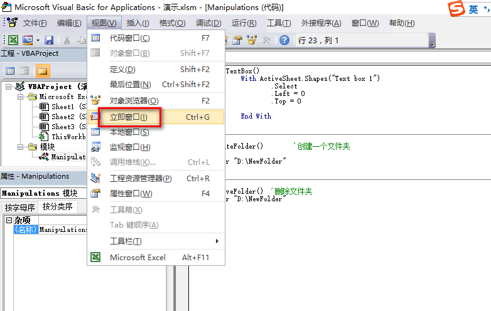
Task: Switch to 按字母序 properties tab
Action: coord(19,208)
